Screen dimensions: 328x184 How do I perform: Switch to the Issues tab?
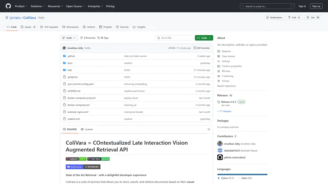click(28, 27)
